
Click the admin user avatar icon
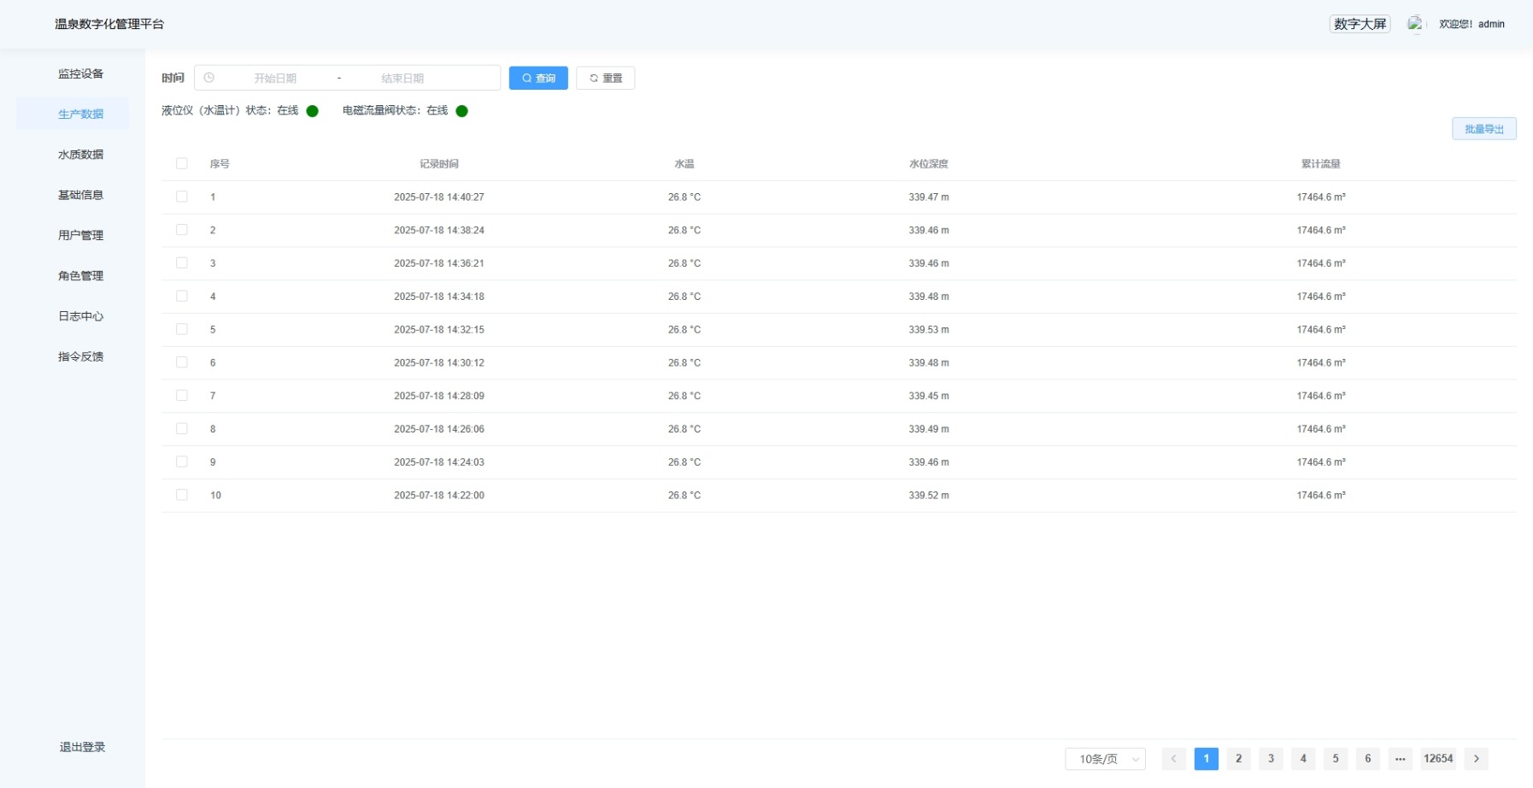[x=1415, y=24]
